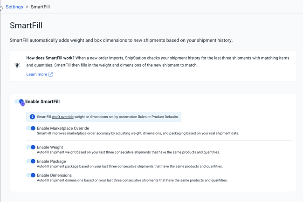Flip the Enable Dimensions toggle
303x202 pixels.
[31, 175]
